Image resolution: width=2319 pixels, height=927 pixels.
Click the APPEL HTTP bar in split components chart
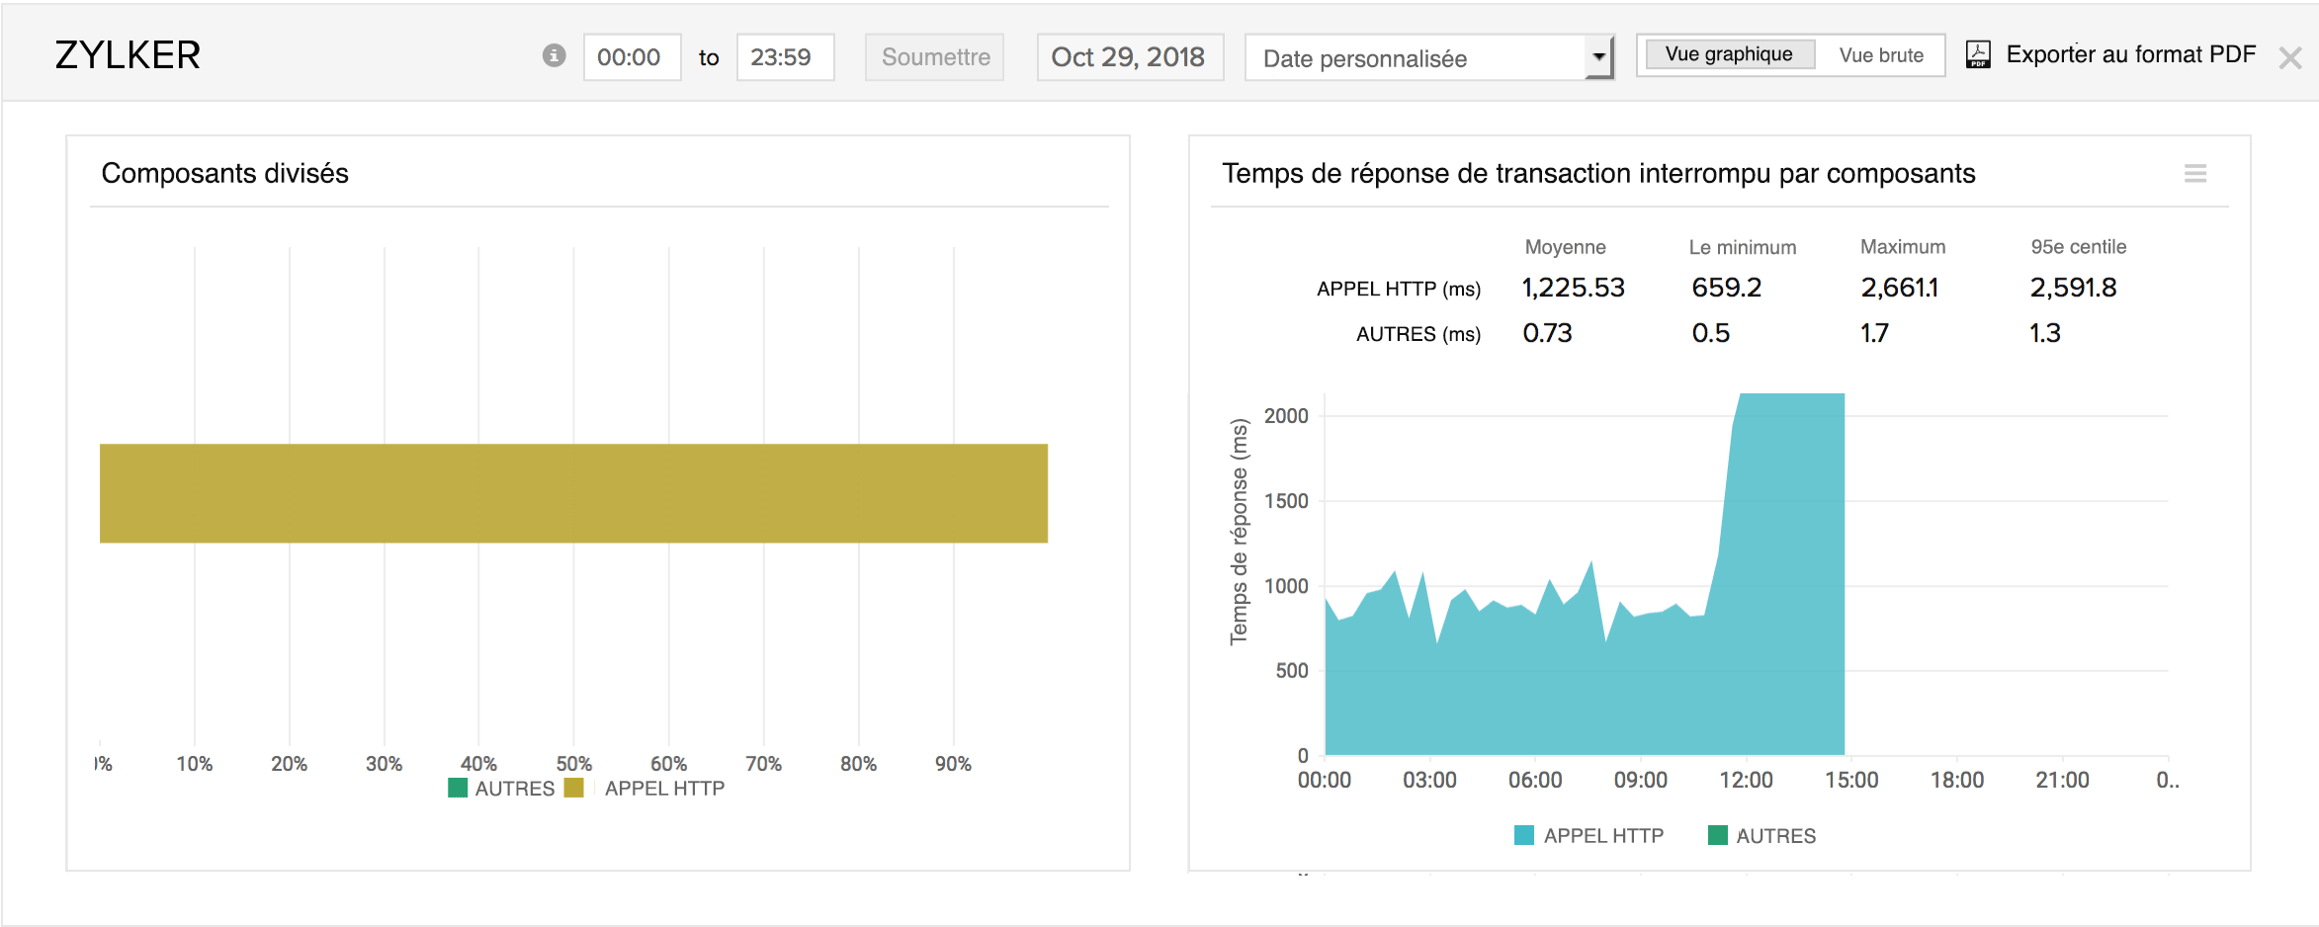(573, 493)
